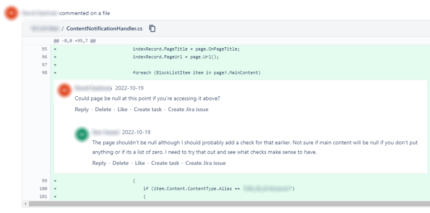This screenshot has height=213, width=430.
Task: Reply to the 'page shouldn't be null' comment
Action: (x=99, y=163)
